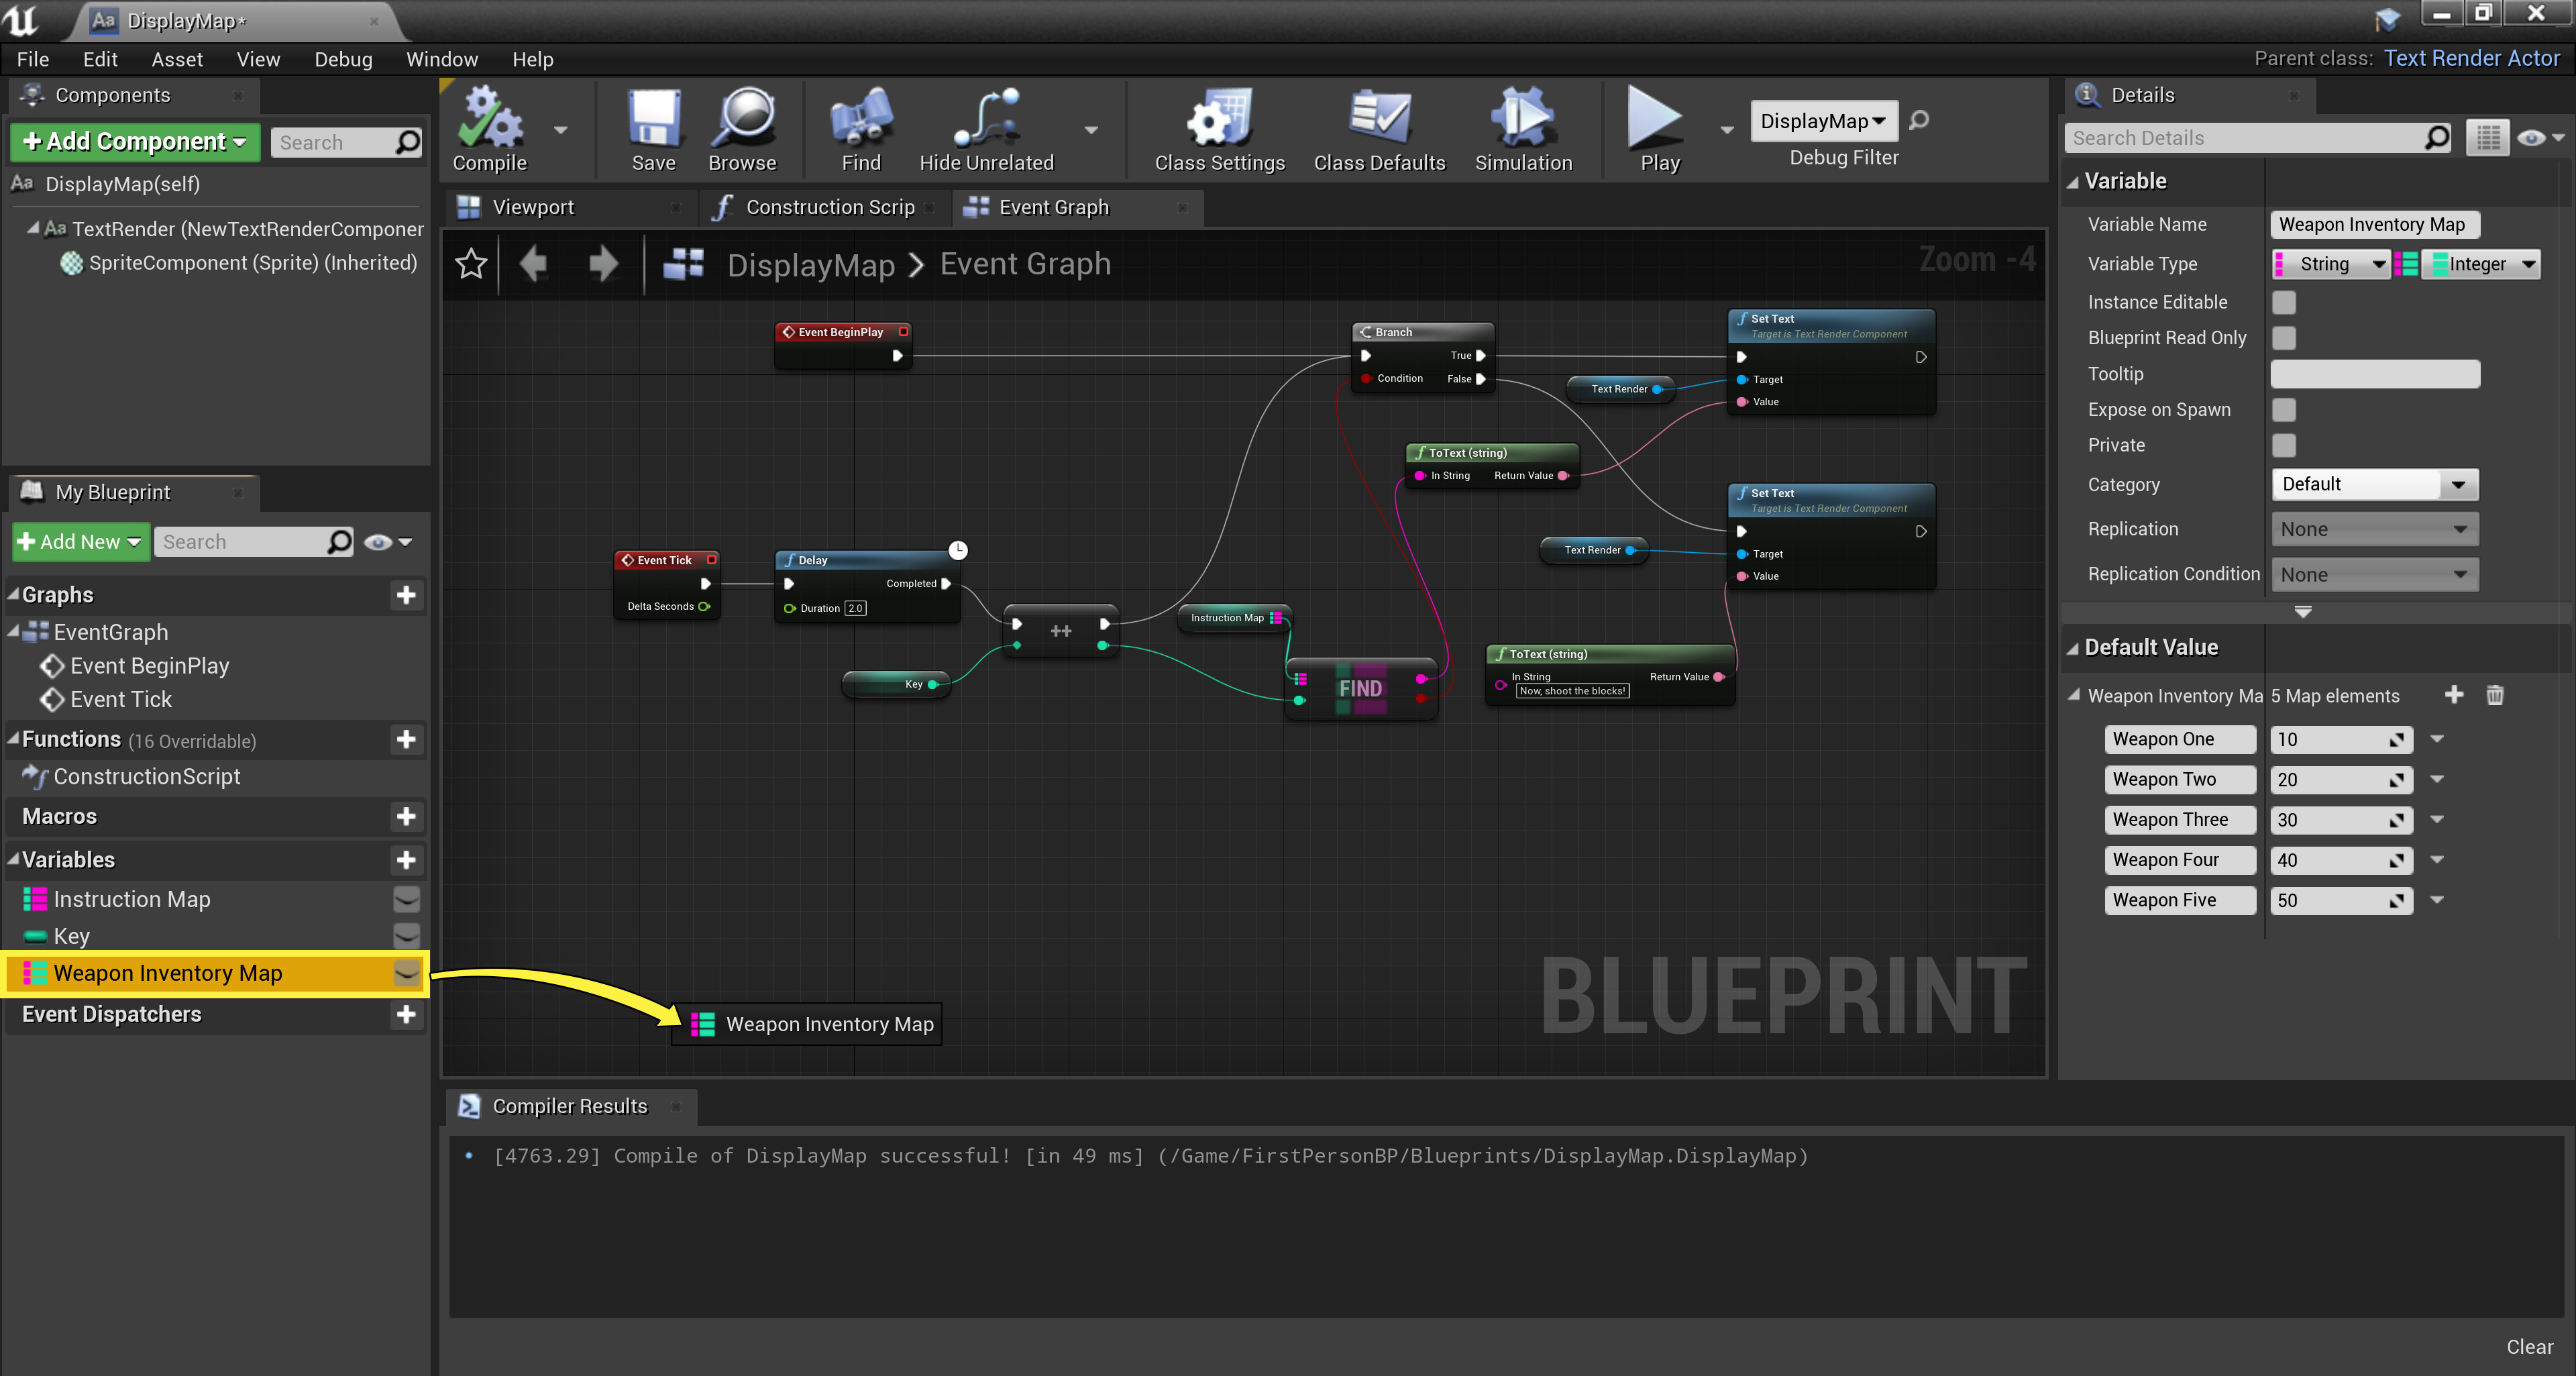
Task: Open the Add Component dropdown
Action: (x=134, y=142)
